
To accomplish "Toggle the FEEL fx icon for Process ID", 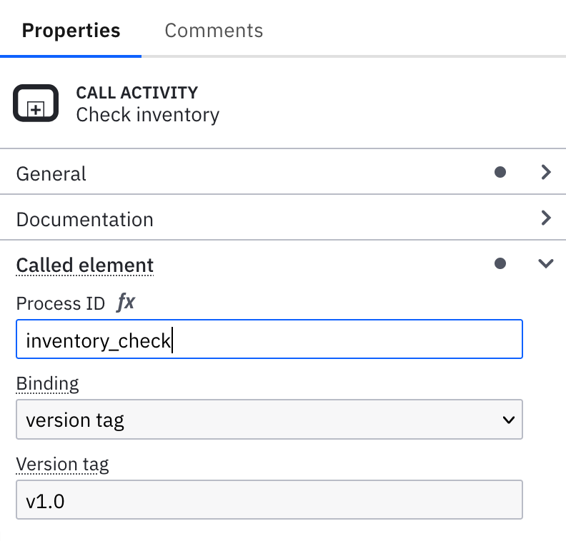I will pos(126,303).
